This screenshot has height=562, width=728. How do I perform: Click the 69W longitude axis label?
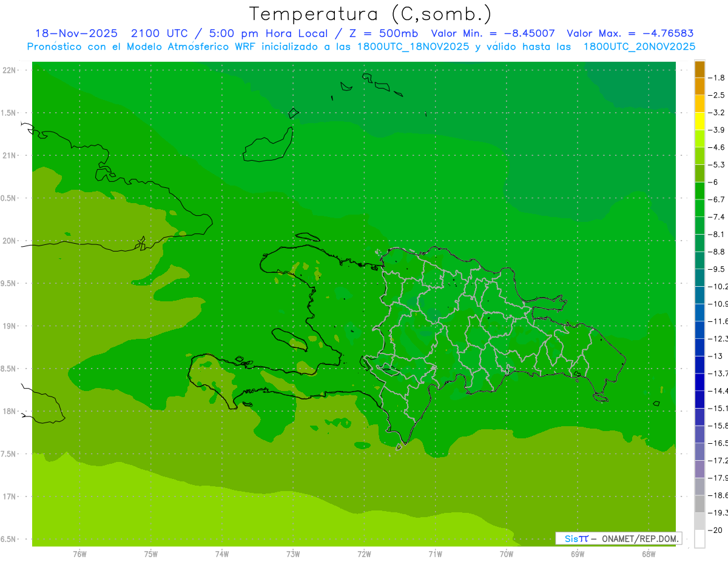(x=578, y=554)
